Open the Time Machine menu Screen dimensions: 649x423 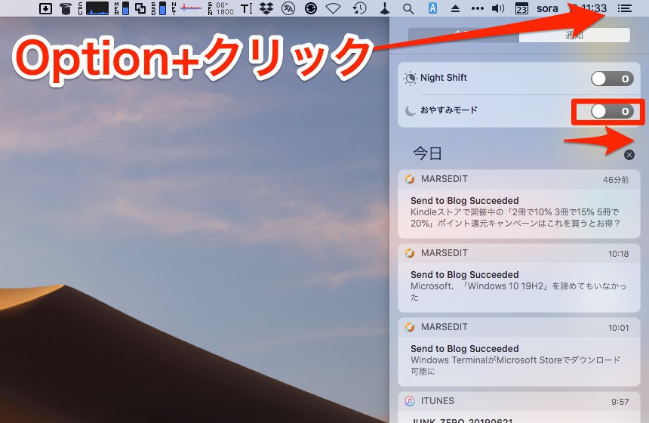(x=360, y=8)
